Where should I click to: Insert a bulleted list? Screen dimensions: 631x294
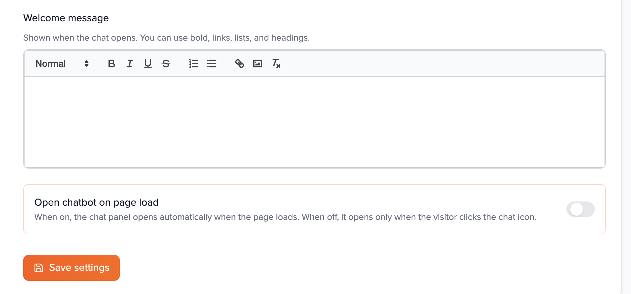pos(212,64)
